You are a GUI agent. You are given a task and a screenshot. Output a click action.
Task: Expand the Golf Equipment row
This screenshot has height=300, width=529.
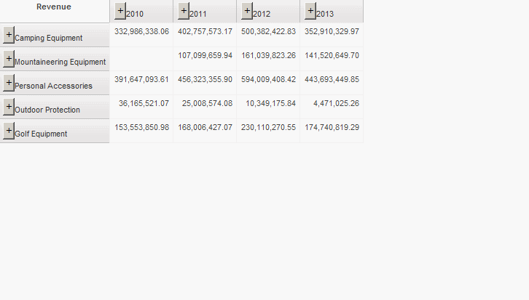[x=9, y=131]
